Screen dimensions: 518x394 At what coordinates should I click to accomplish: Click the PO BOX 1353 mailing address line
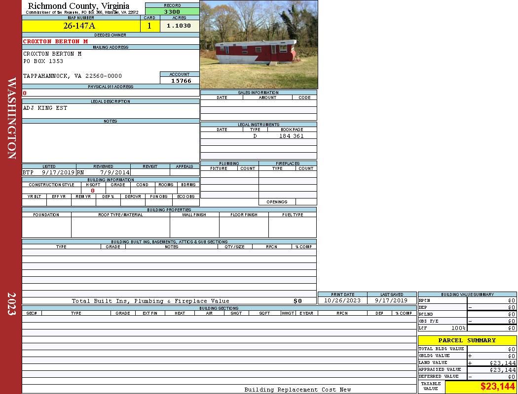click(43, 62)
